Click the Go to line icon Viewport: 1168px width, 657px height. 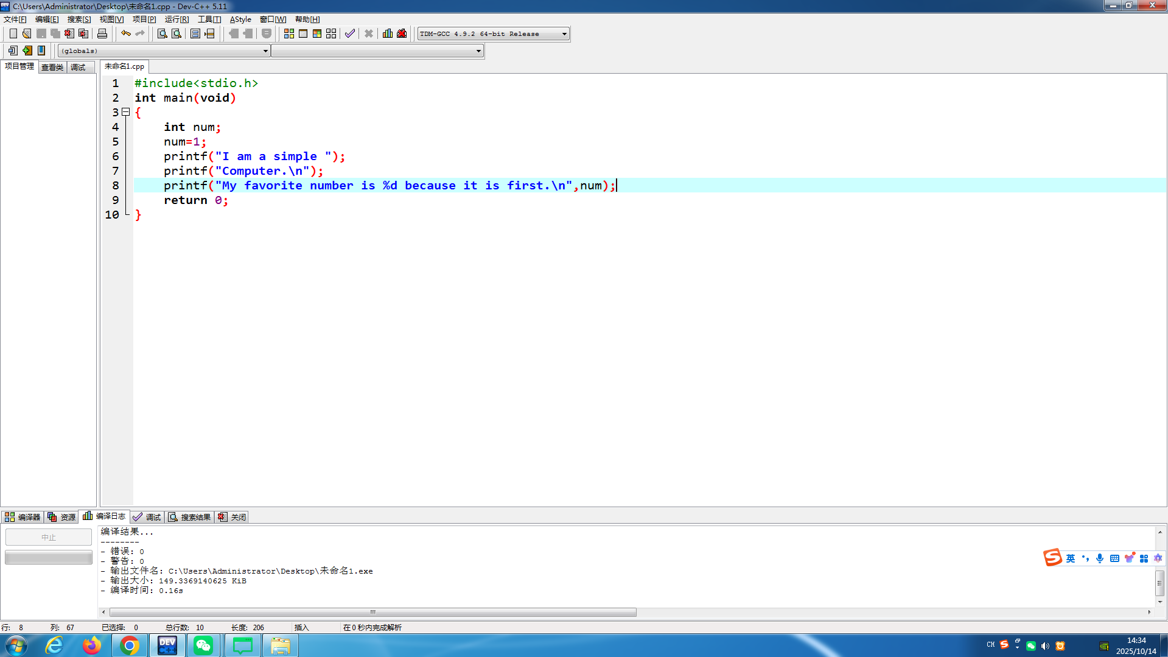(x=209, y=33)
